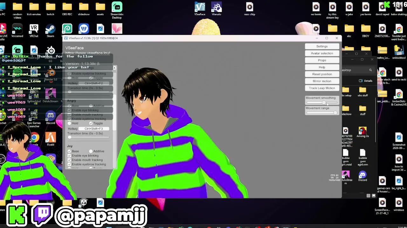Image resolution: width=407 pixels, height=228 pixels.
Task: Open the w jake video file
Action: [349, 9]
